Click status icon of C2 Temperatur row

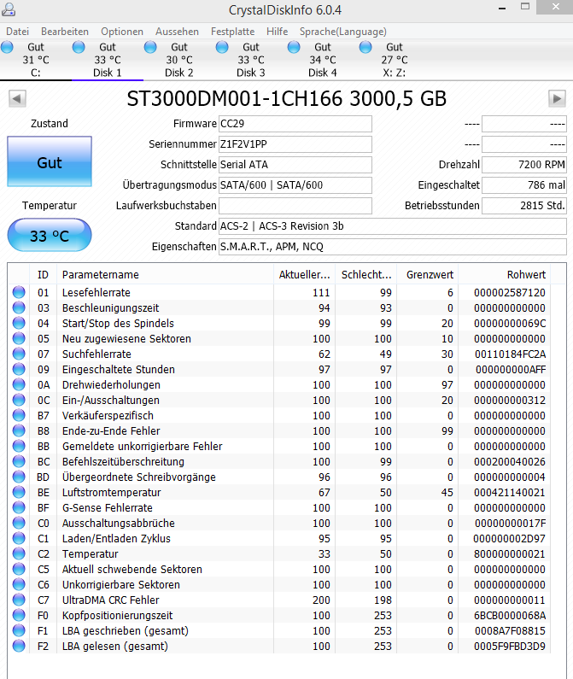[x=19, y=553]
